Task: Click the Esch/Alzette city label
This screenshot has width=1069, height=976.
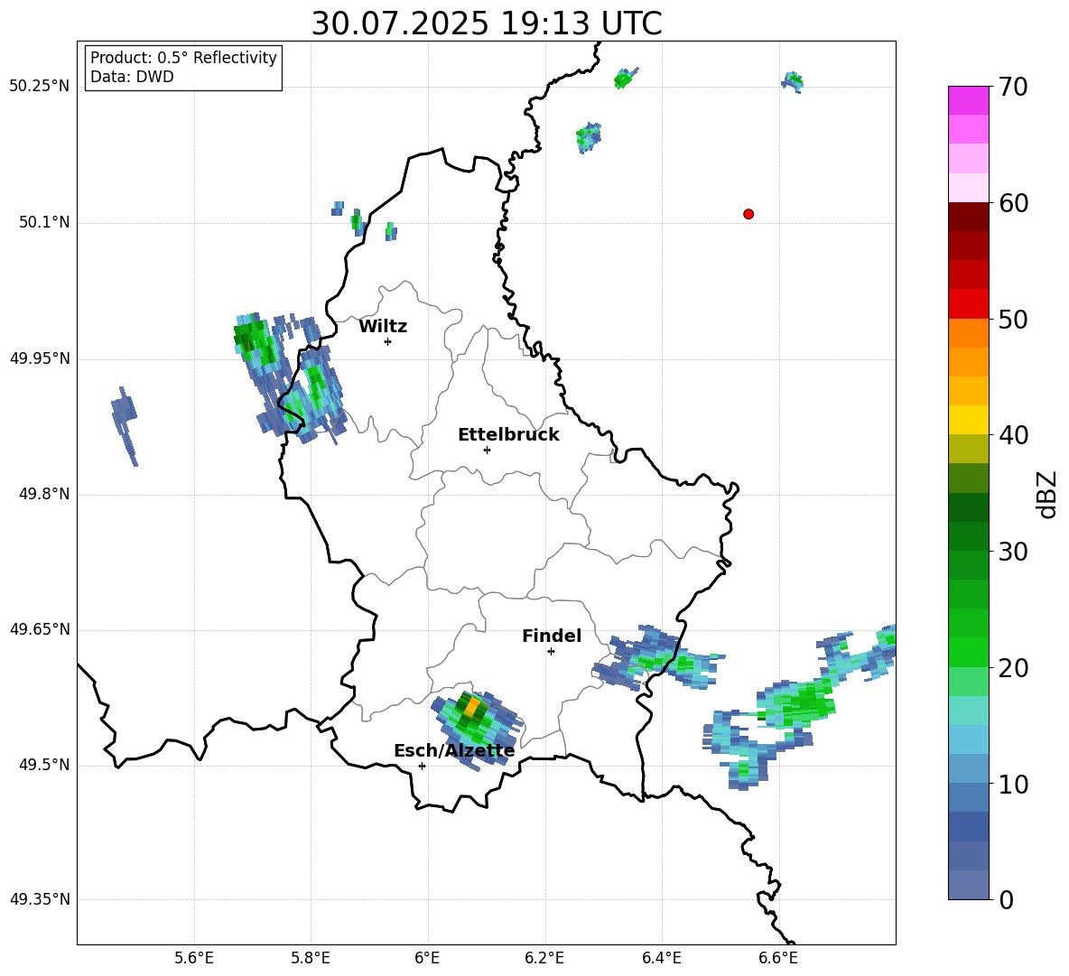Action: coord(454,751)
